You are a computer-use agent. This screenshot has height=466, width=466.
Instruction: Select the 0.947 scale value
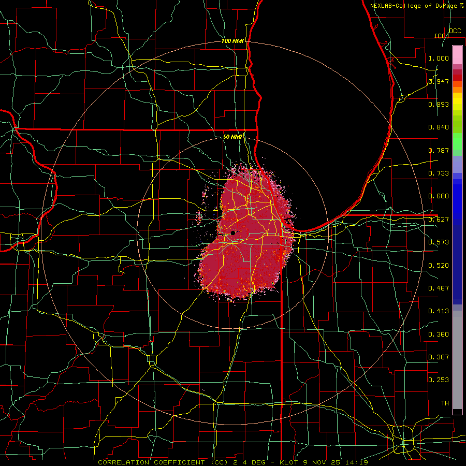coord(439,81)
